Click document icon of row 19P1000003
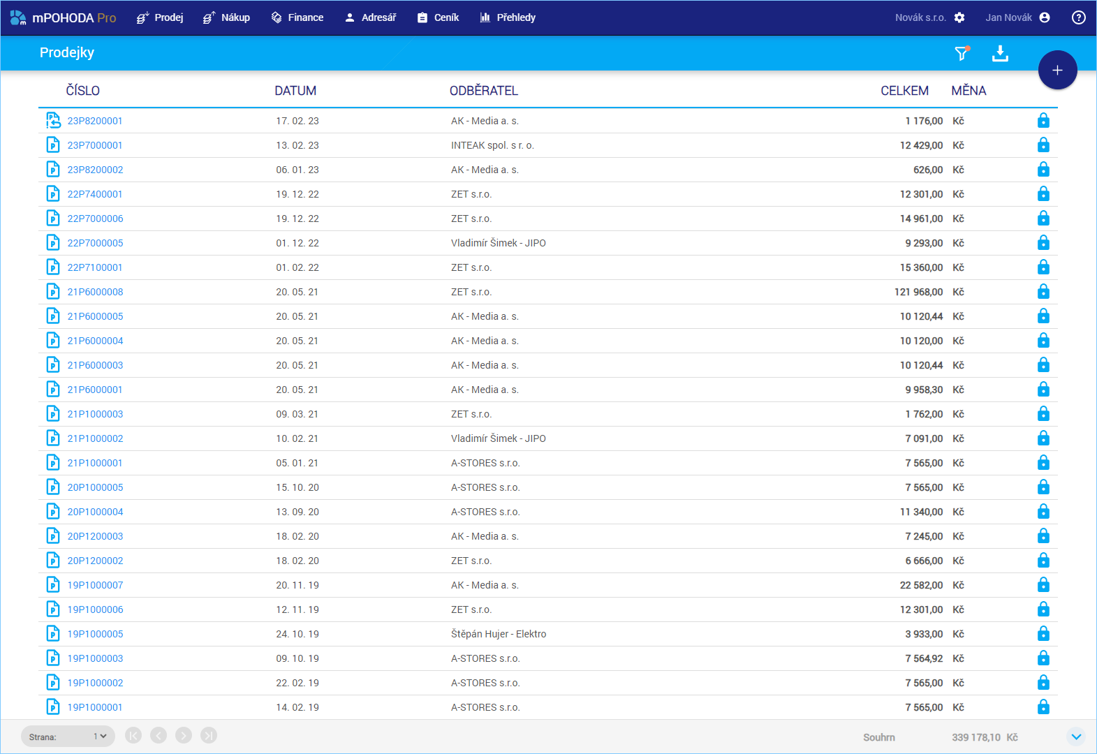 click(53, 658)
